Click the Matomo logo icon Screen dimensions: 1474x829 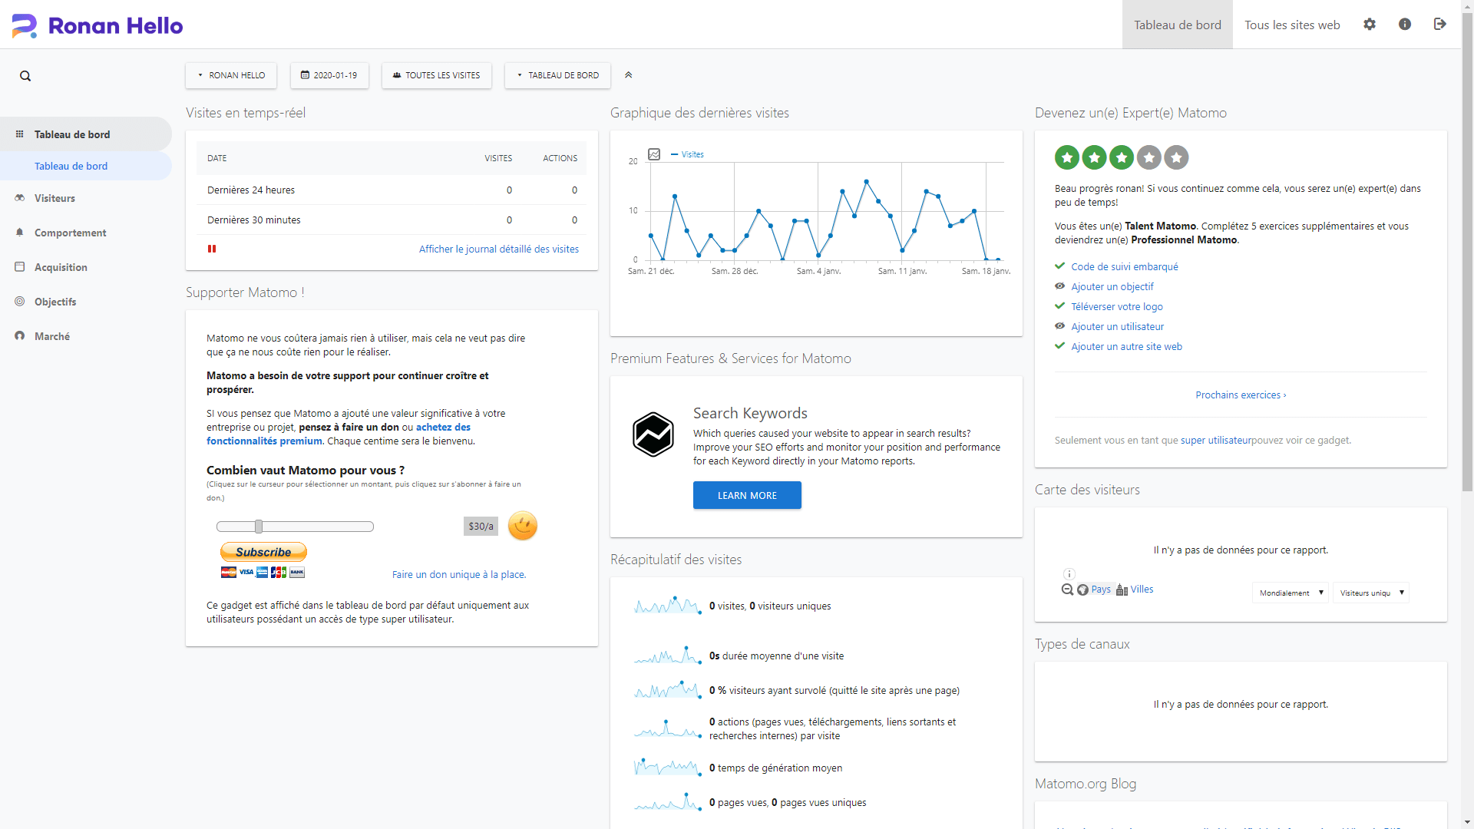click(24, 25)
